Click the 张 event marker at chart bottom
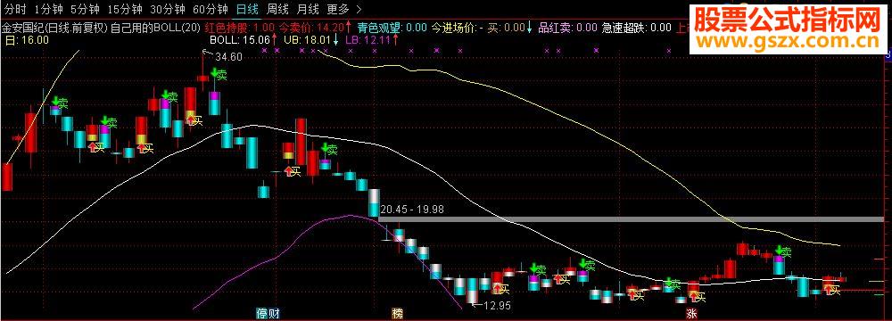The height and width of the screenshot is (321, 892). (x=692, y=314)
